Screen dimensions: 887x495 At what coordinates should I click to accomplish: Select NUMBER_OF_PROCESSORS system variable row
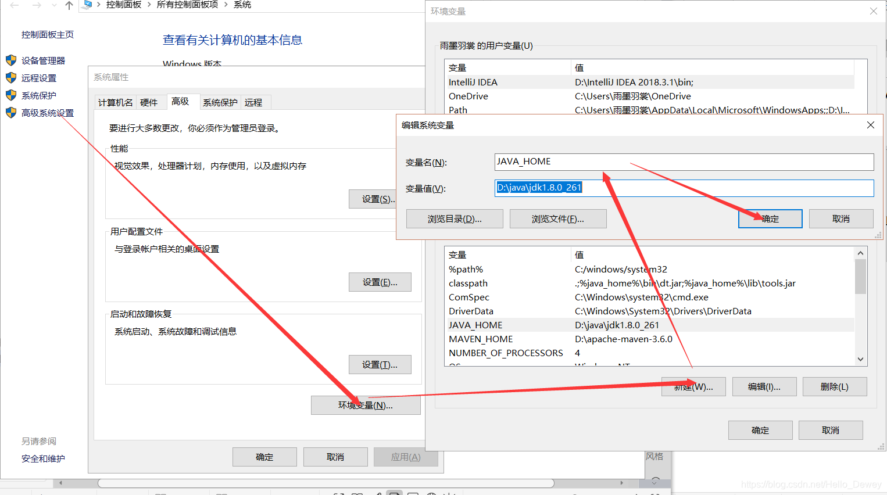point(649,353)
